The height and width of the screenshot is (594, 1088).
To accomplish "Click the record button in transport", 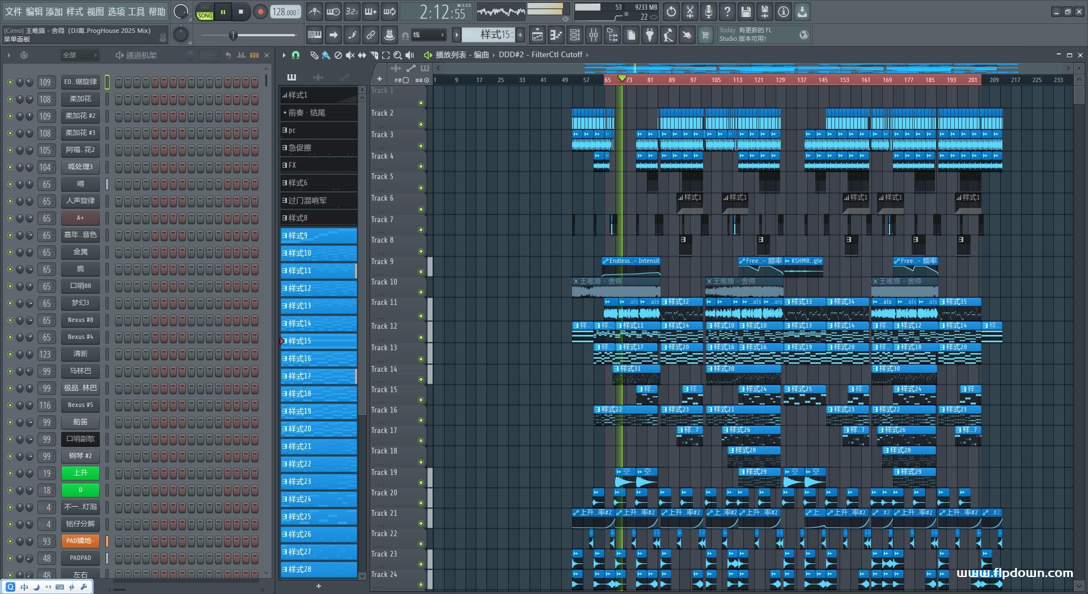I will [260, 12].
